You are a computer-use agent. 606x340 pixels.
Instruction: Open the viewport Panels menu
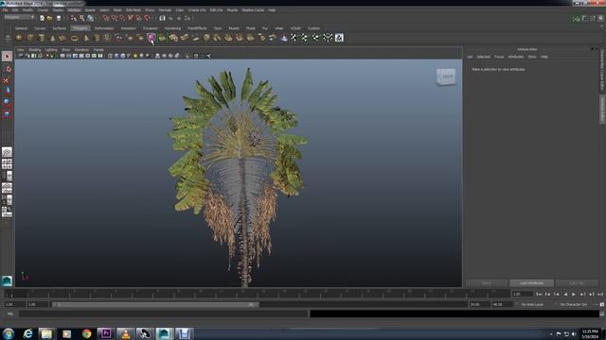tap(98, 50)
